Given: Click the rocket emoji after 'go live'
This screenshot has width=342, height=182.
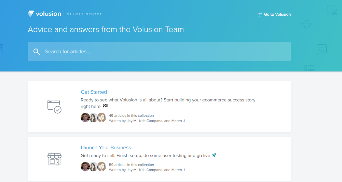Looking at the screenshot, I should (214, 155).
